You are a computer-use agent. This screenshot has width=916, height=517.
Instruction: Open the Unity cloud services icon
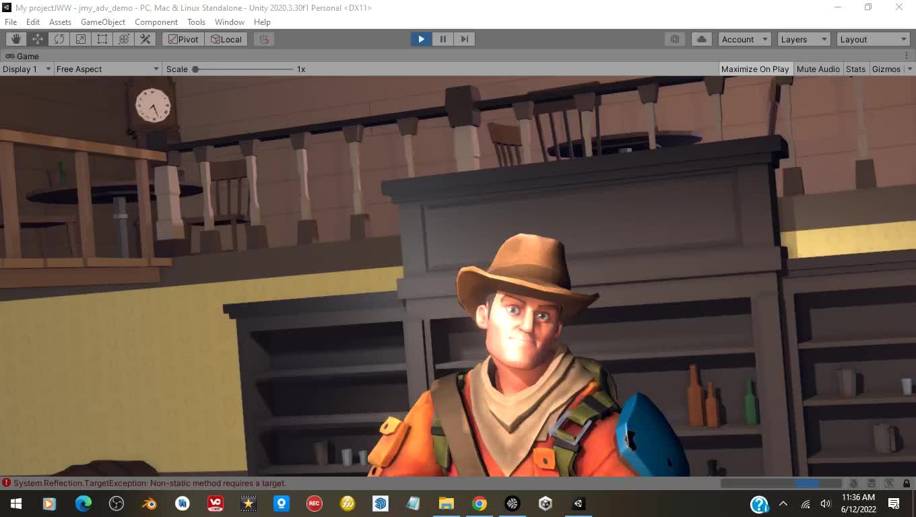(702, 39)
